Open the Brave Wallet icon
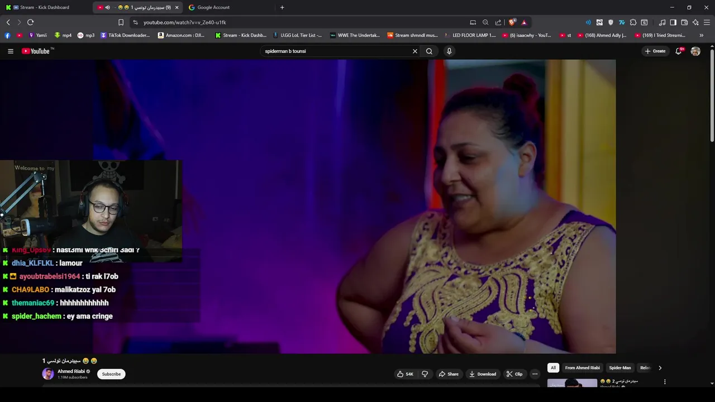This screenshot has height=402, width=715. click(x=684, y=22)
